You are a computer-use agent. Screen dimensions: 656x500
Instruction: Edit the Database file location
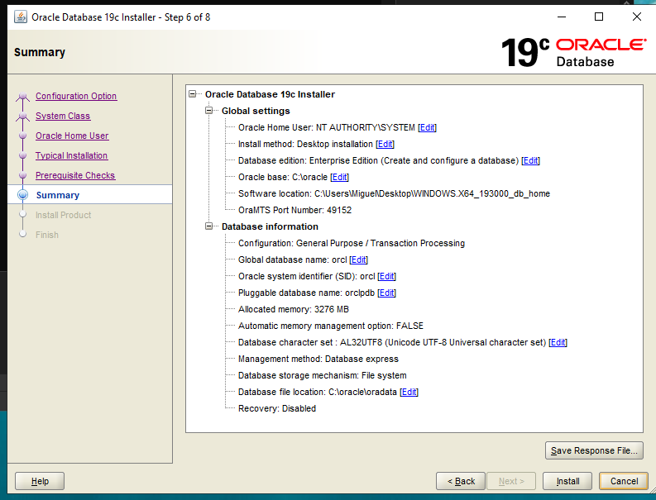[409, 392]
